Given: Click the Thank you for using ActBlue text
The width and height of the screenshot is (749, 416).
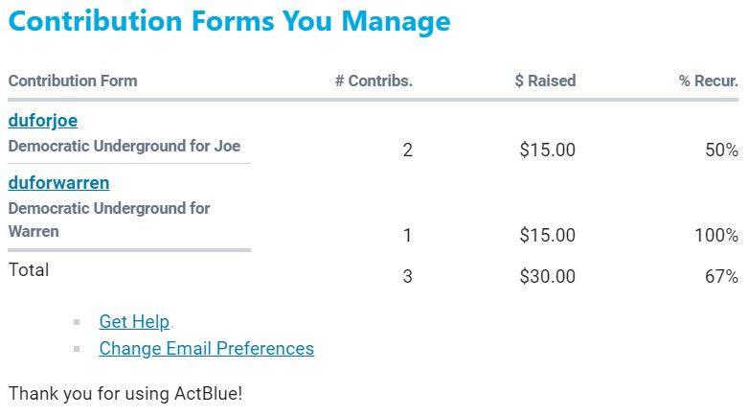Looking at the screenshot, I should (x=125, y=393).
